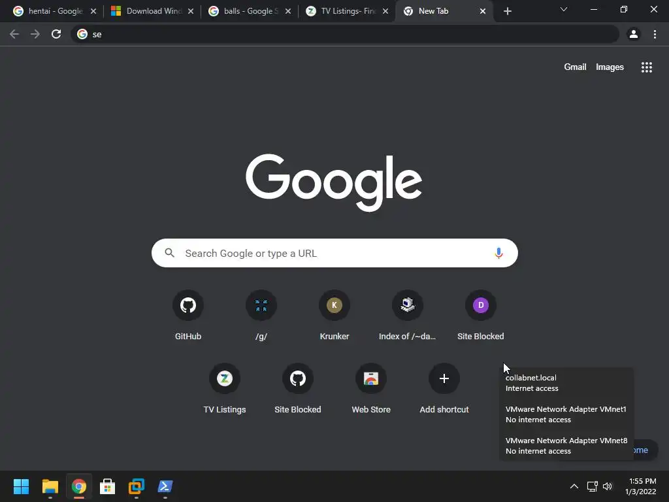The width and height of the screenshot is (669, 502).
Task: Open the Web Store shortcut
Action: tap(371, 378)
